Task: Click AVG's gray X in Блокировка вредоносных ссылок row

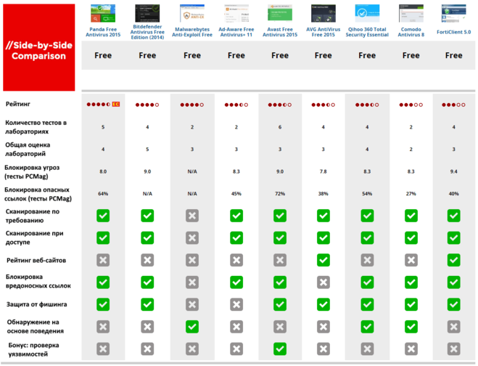Action: [324, 282]
